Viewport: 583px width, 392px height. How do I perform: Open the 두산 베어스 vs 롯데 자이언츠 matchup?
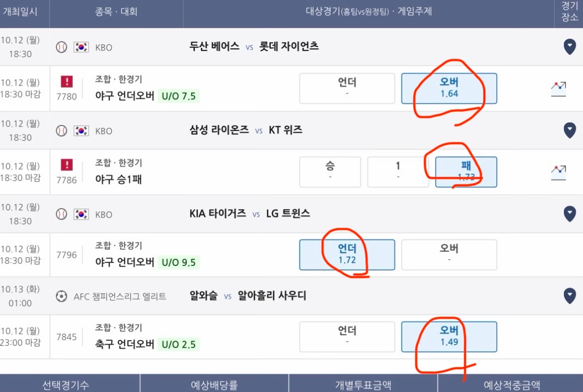point(254,46)
